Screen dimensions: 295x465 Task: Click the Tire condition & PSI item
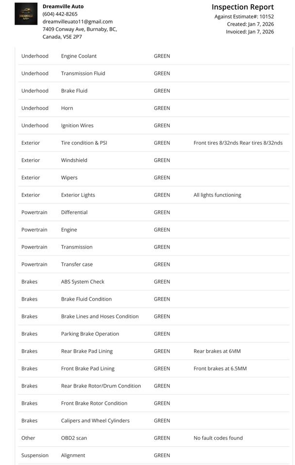click(x=84, y=143)
